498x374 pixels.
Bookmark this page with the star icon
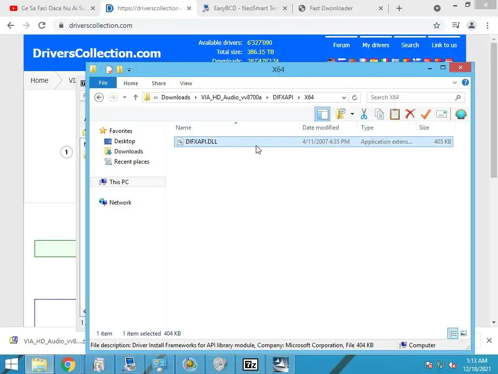(x=437, y=25)
